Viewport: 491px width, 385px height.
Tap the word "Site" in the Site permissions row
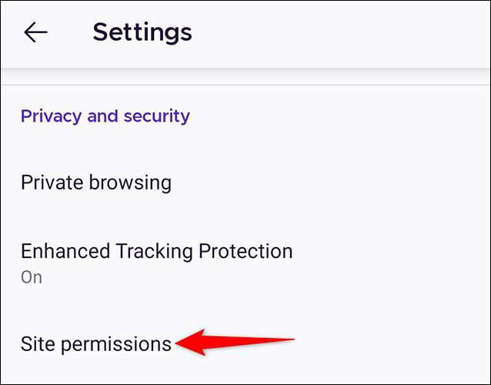tap(36, 343)
